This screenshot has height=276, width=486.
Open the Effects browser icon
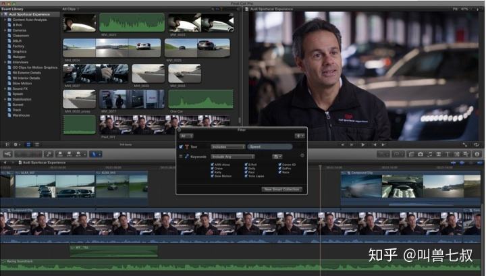411,155
